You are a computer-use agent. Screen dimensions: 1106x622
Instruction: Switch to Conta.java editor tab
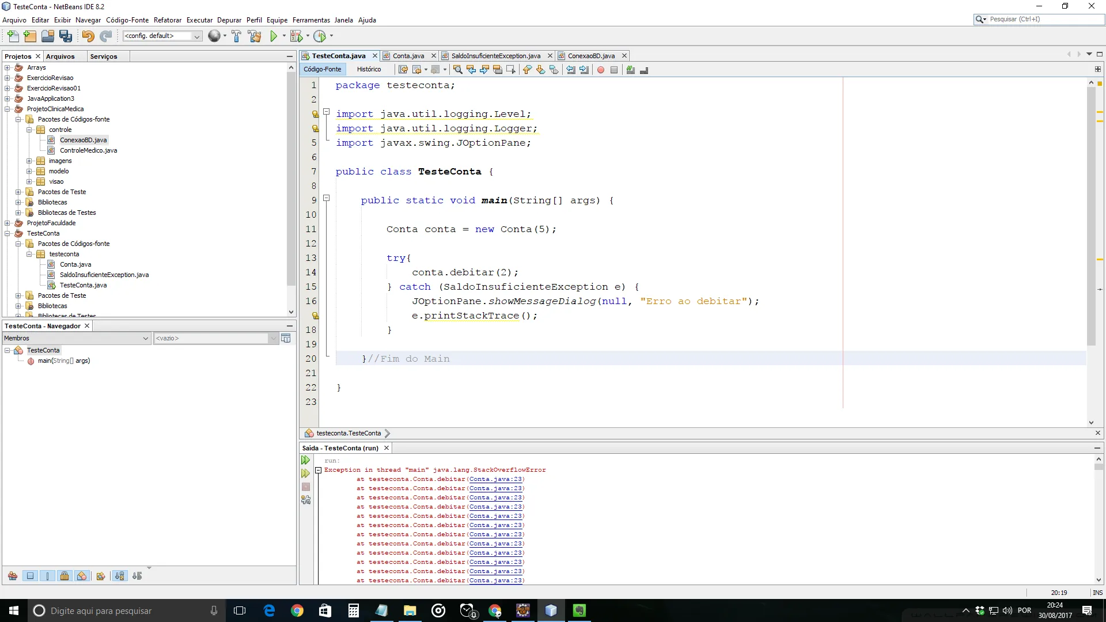tap(408, 56)
